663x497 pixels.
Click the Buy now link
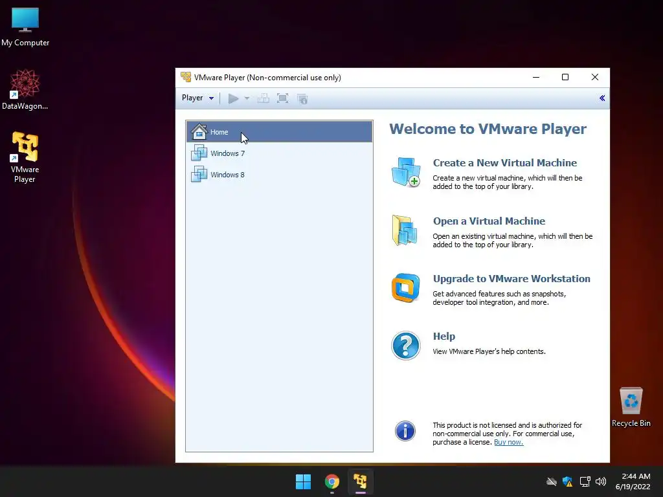tap(509, 442)
